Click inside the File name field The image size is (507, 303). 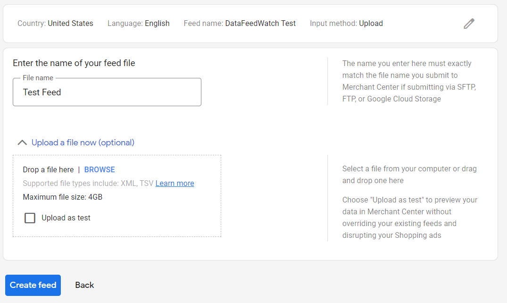[107, 92]
